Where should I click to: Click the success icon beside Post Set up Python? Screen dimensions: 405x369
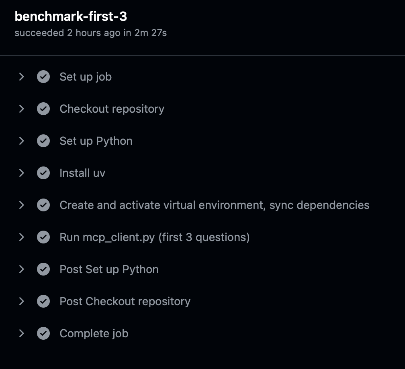43,269
